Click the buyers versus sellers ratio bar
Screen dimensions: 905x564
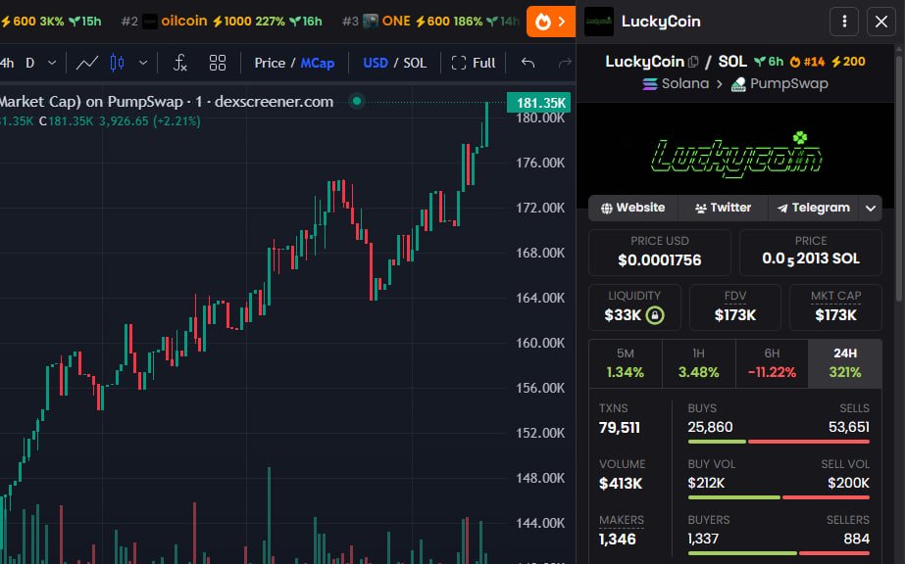pos(779,553)
